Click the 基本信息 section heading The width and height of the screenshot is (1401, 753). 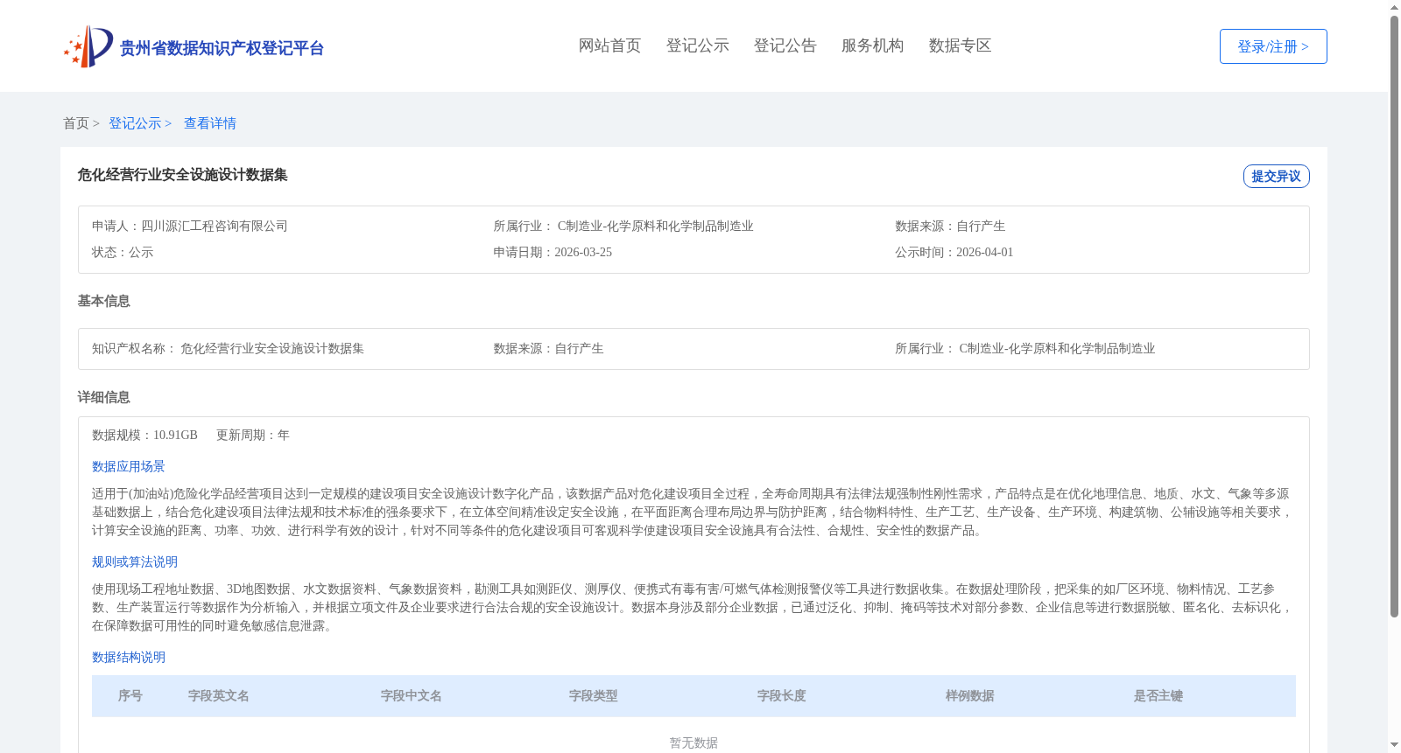[103, 301]
